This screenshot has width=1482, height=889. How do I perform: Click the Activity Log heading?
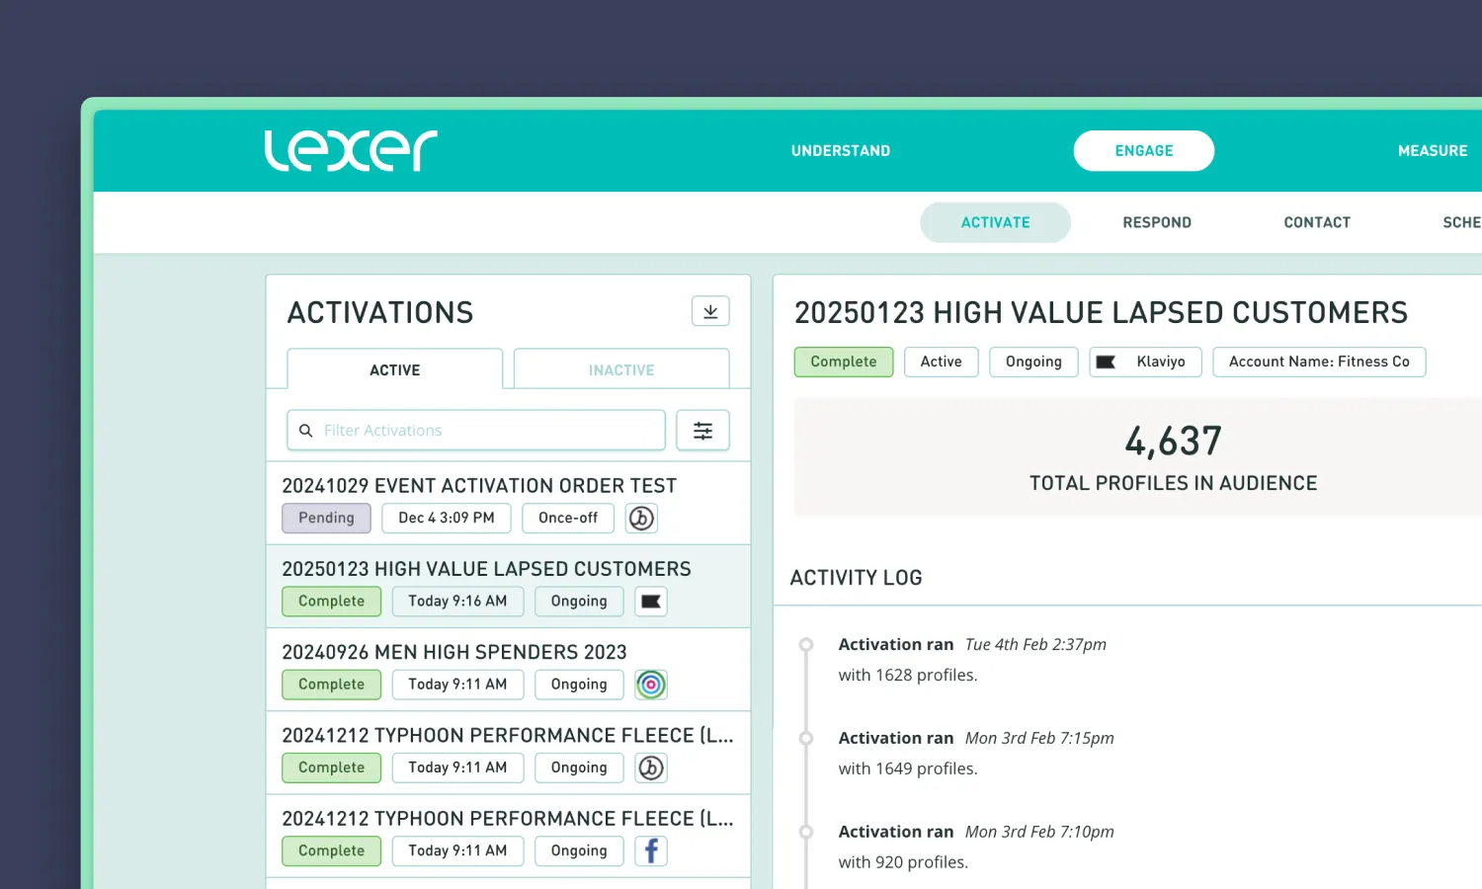pyautogui.click(x=857, y=578)
